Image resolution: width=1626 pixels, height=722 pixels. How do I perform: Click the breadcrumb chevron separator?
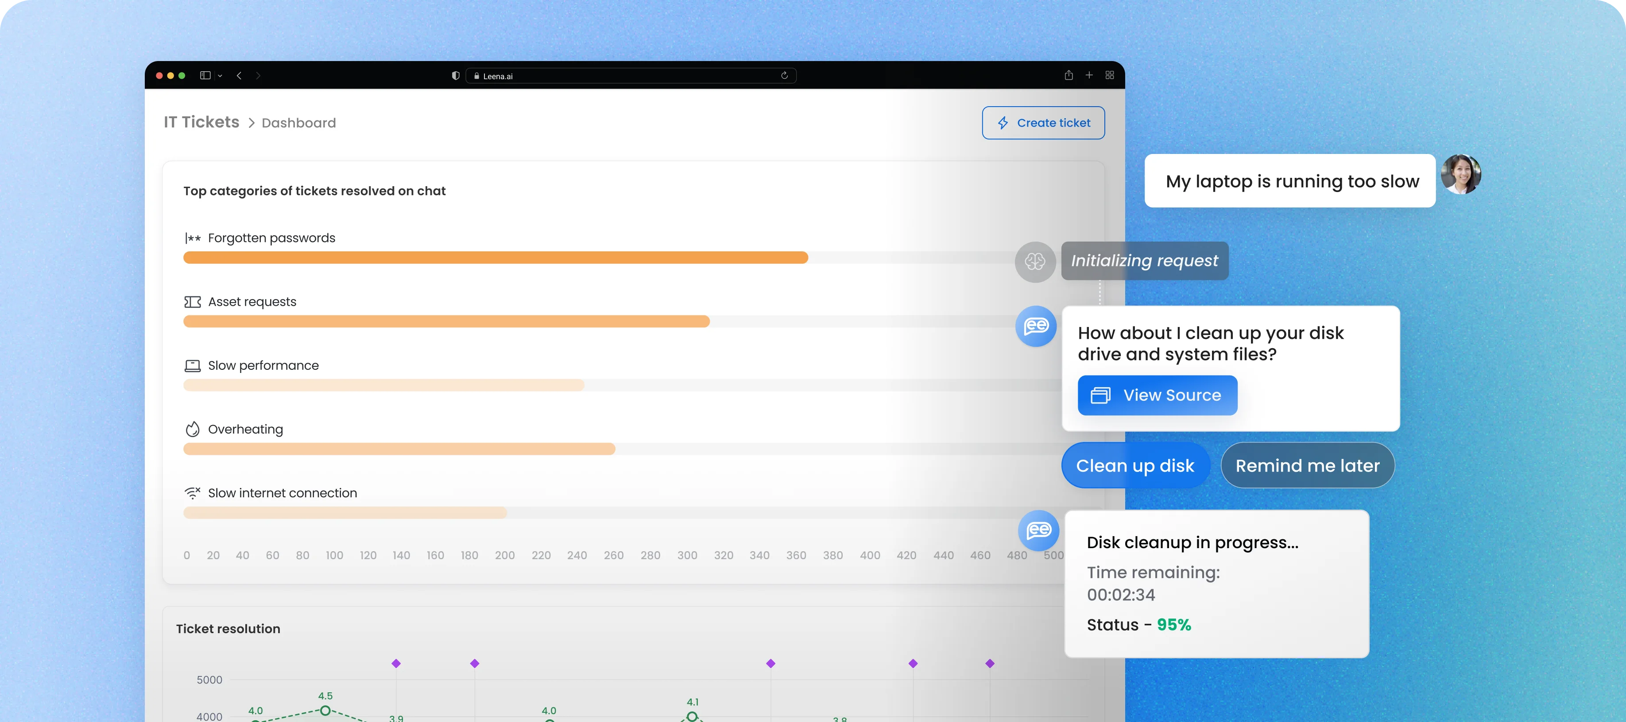click(x=251, y=123)
